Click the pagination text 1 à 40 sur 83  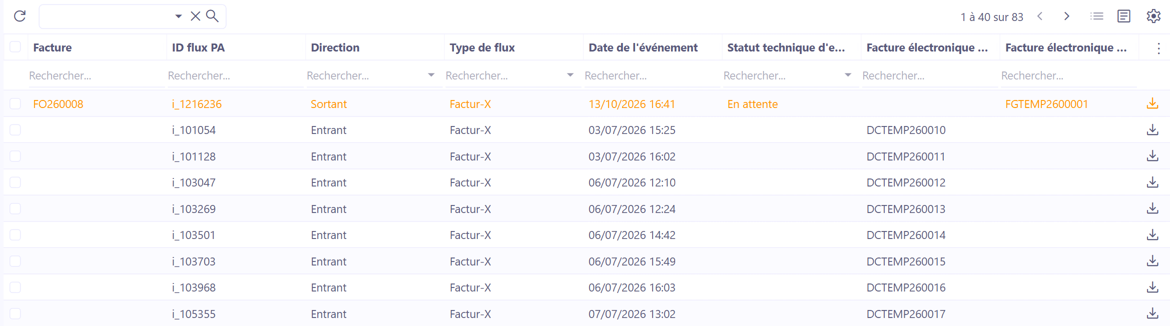[992, 17]
